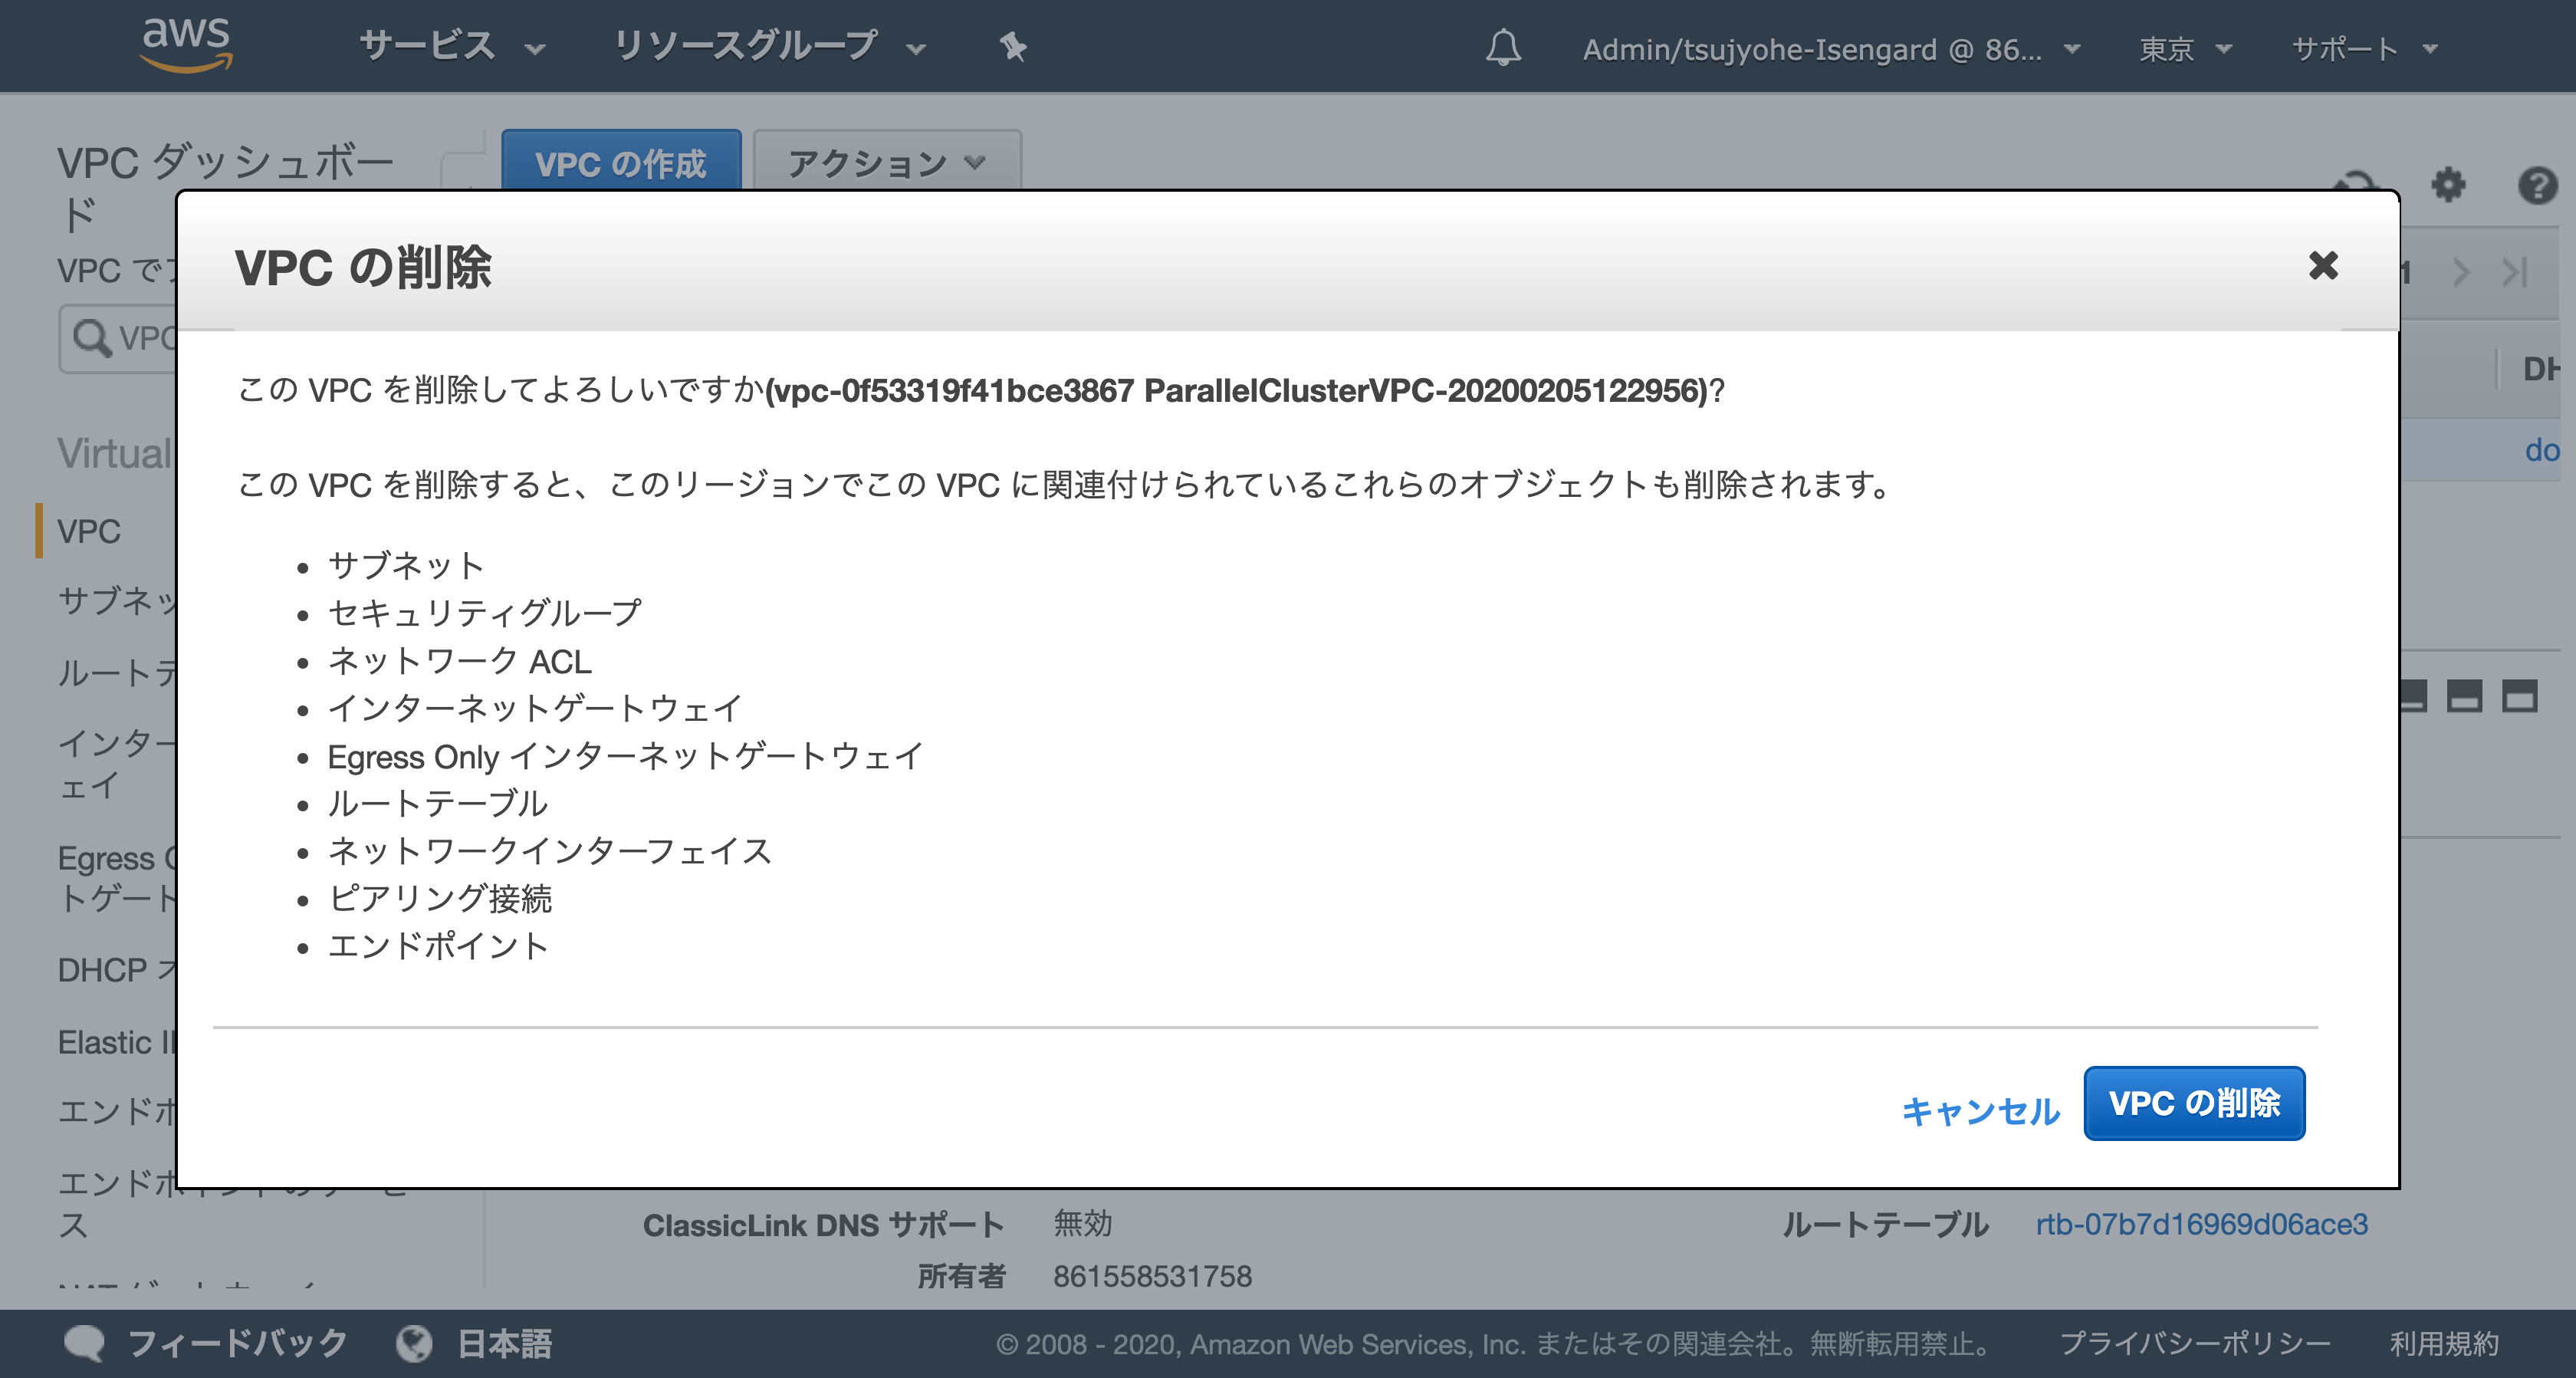Open Egress Only gateway item in sidebar
The height and width of the screenshot is (1378, 2576).
click(117, 878)
